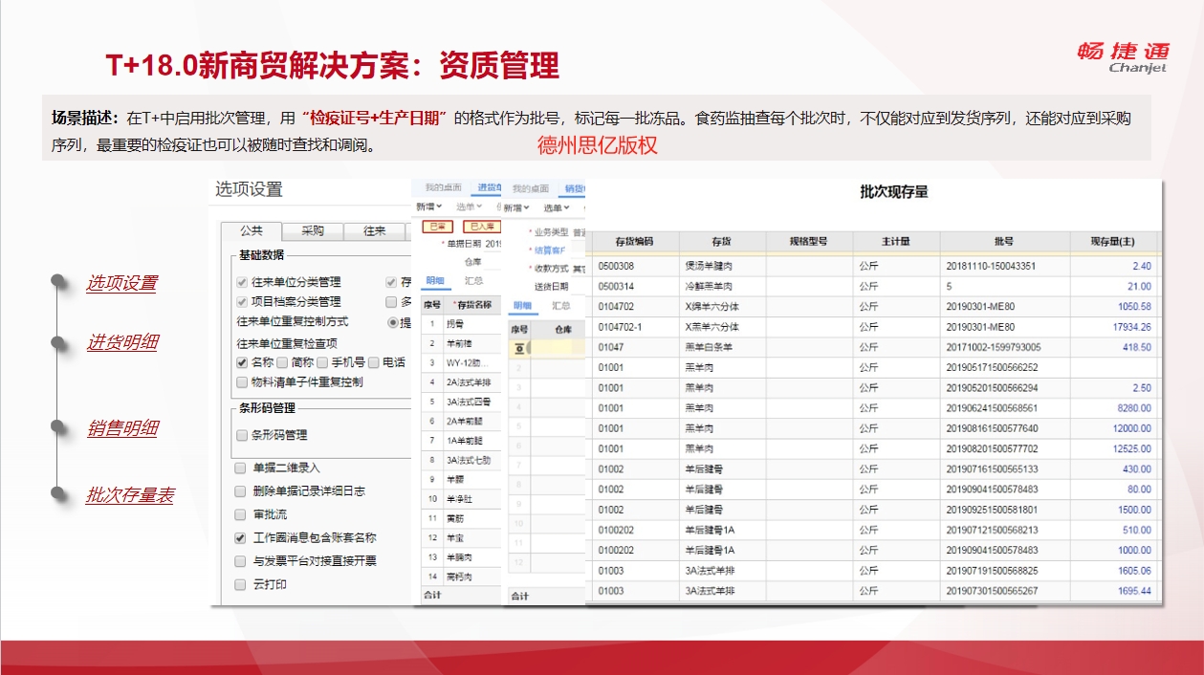Screen dimensions: 1204x675
Task: Open the 选项设置 link
Action: tap(121, 283)
